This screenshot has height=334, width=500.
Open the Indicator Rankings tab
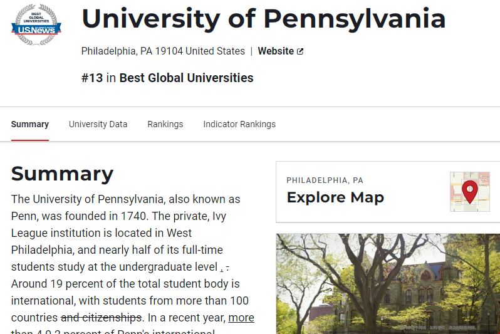239,124
